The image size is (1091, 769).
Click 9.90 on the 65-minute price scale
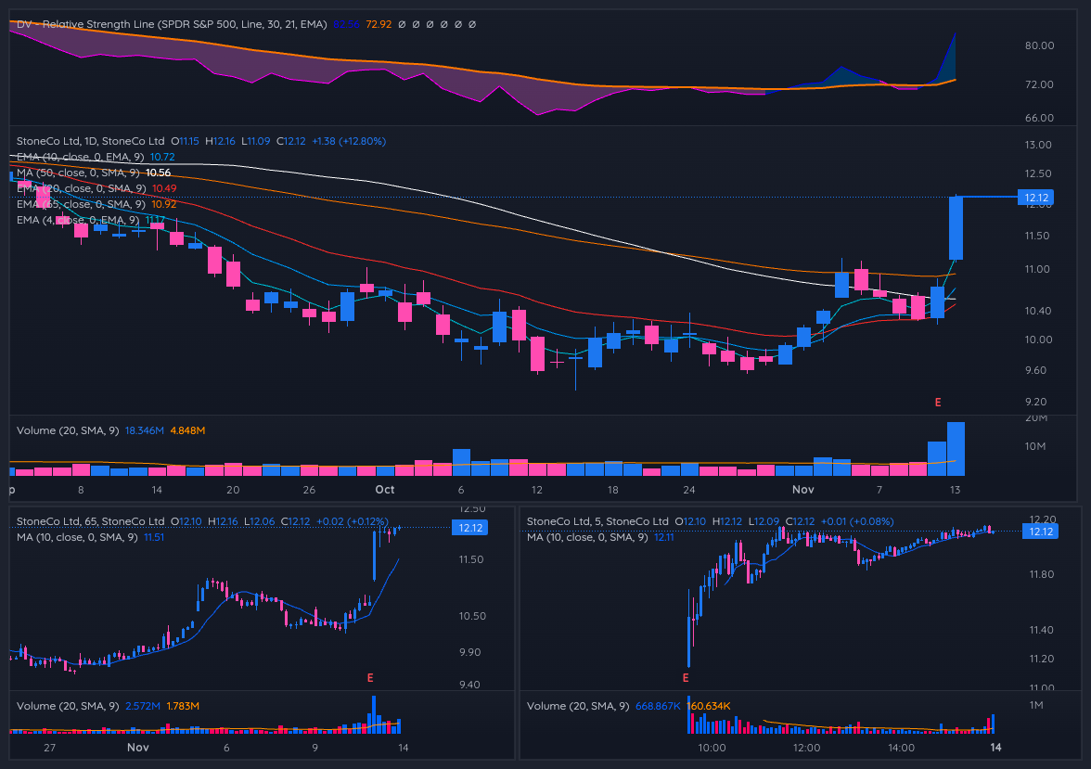[469, 652]
